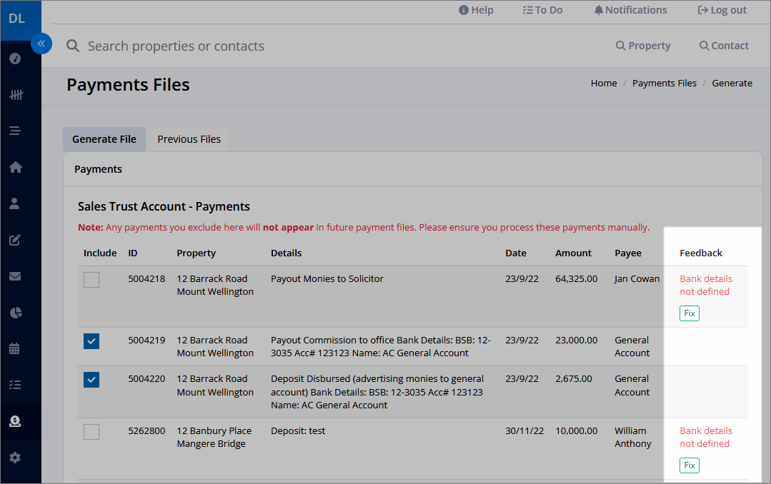Click Fix for Jan Cowan's bank details
This screenshot has width=771, height=484.
690,313
